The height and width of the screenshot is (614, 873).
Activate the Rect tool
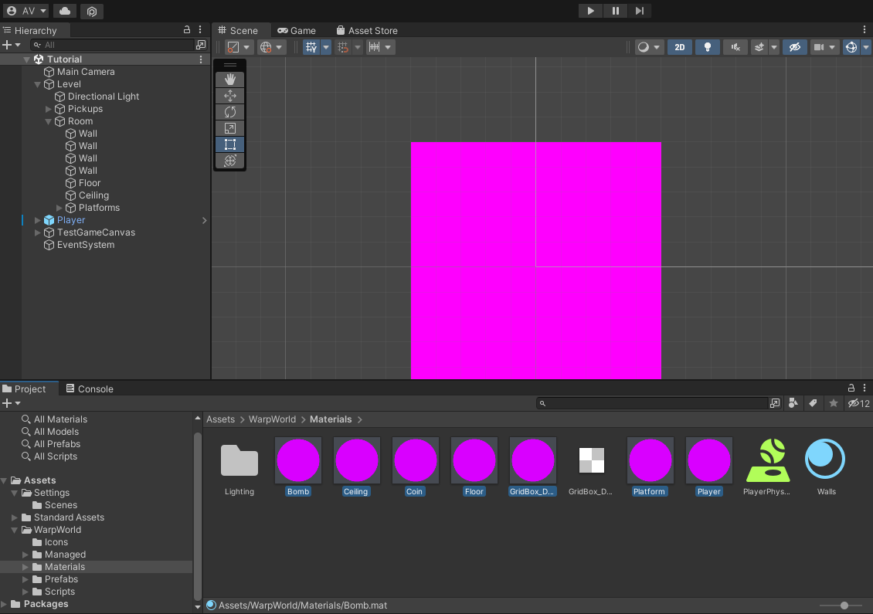coord(230,144)
